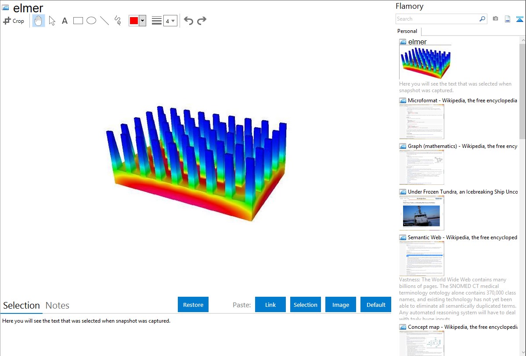Open the Microformat Wikipedia snapshot thumbnail
The image size is (526, 356).
coord(422,122)
